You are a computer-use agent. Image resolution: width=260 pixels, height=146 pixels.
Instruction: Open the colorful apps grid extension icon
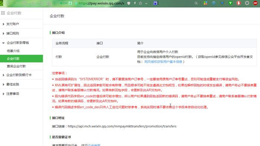pyautogui.click(x=205, y=3)
